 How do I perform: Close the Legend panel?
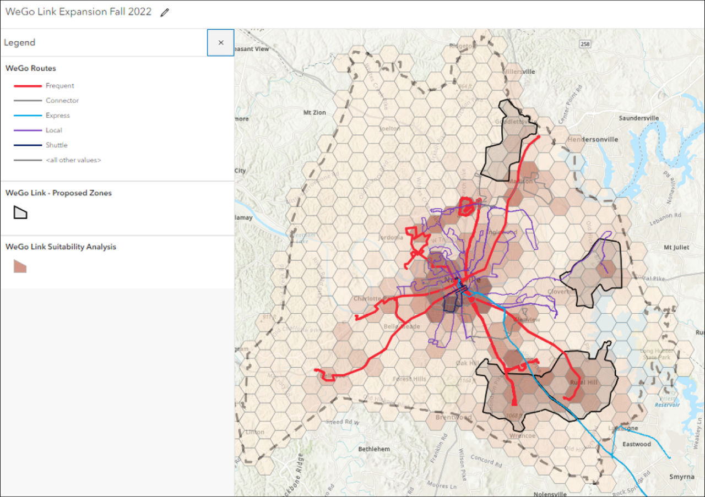click(221, 42)
